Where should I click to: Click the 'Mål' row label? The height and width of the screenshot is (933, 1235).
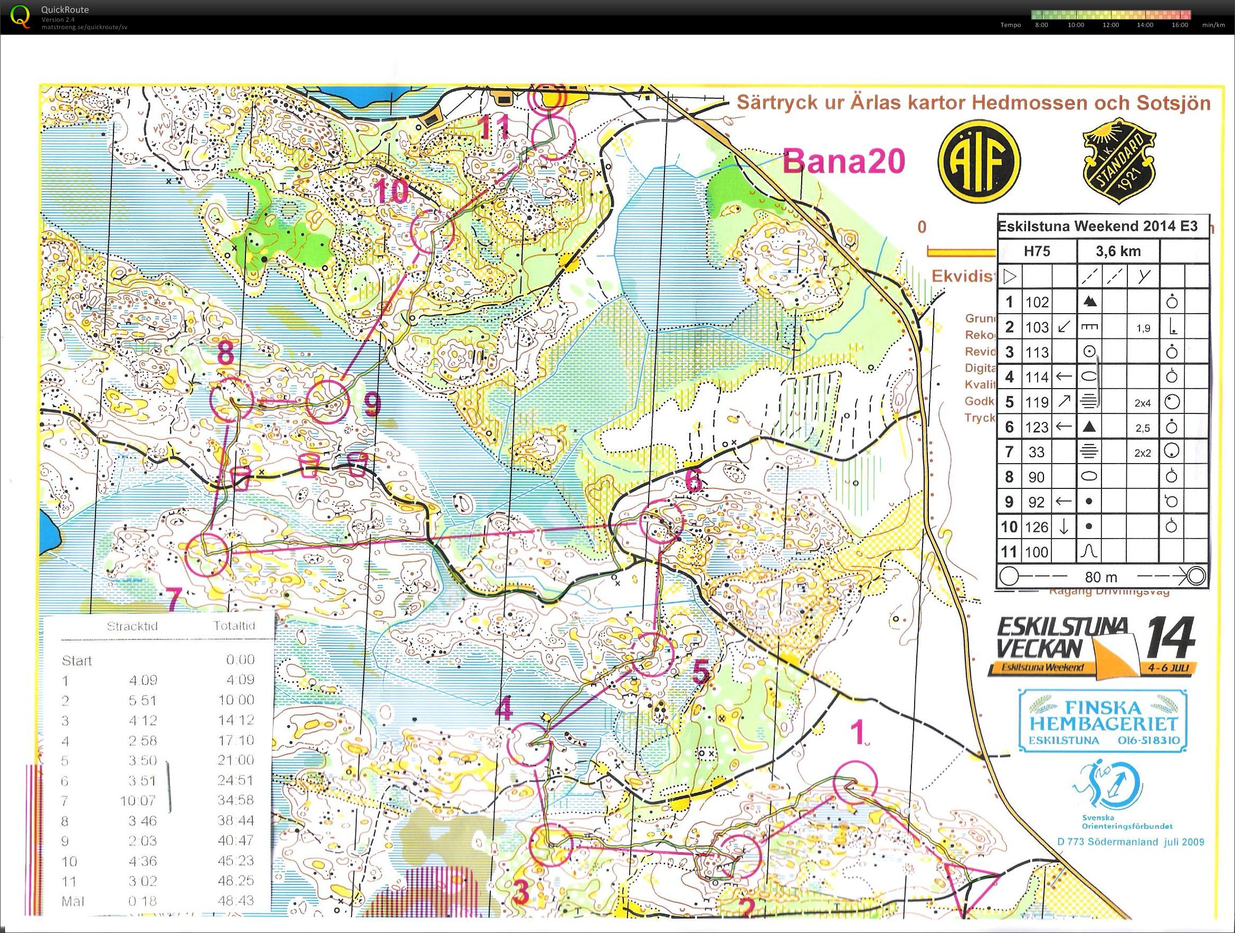click(x=73, y=901)
